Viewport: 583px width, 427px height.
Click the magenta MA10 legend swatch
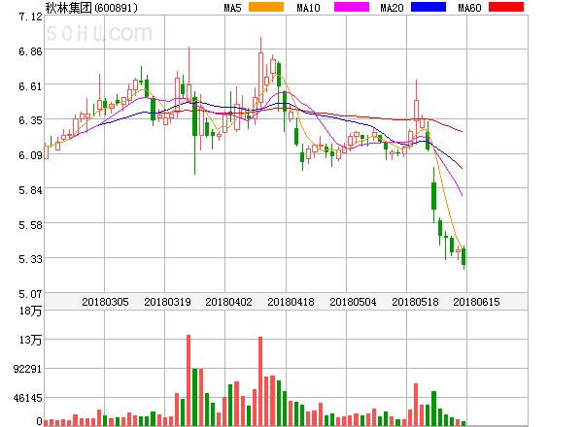(x=352, y=7)
